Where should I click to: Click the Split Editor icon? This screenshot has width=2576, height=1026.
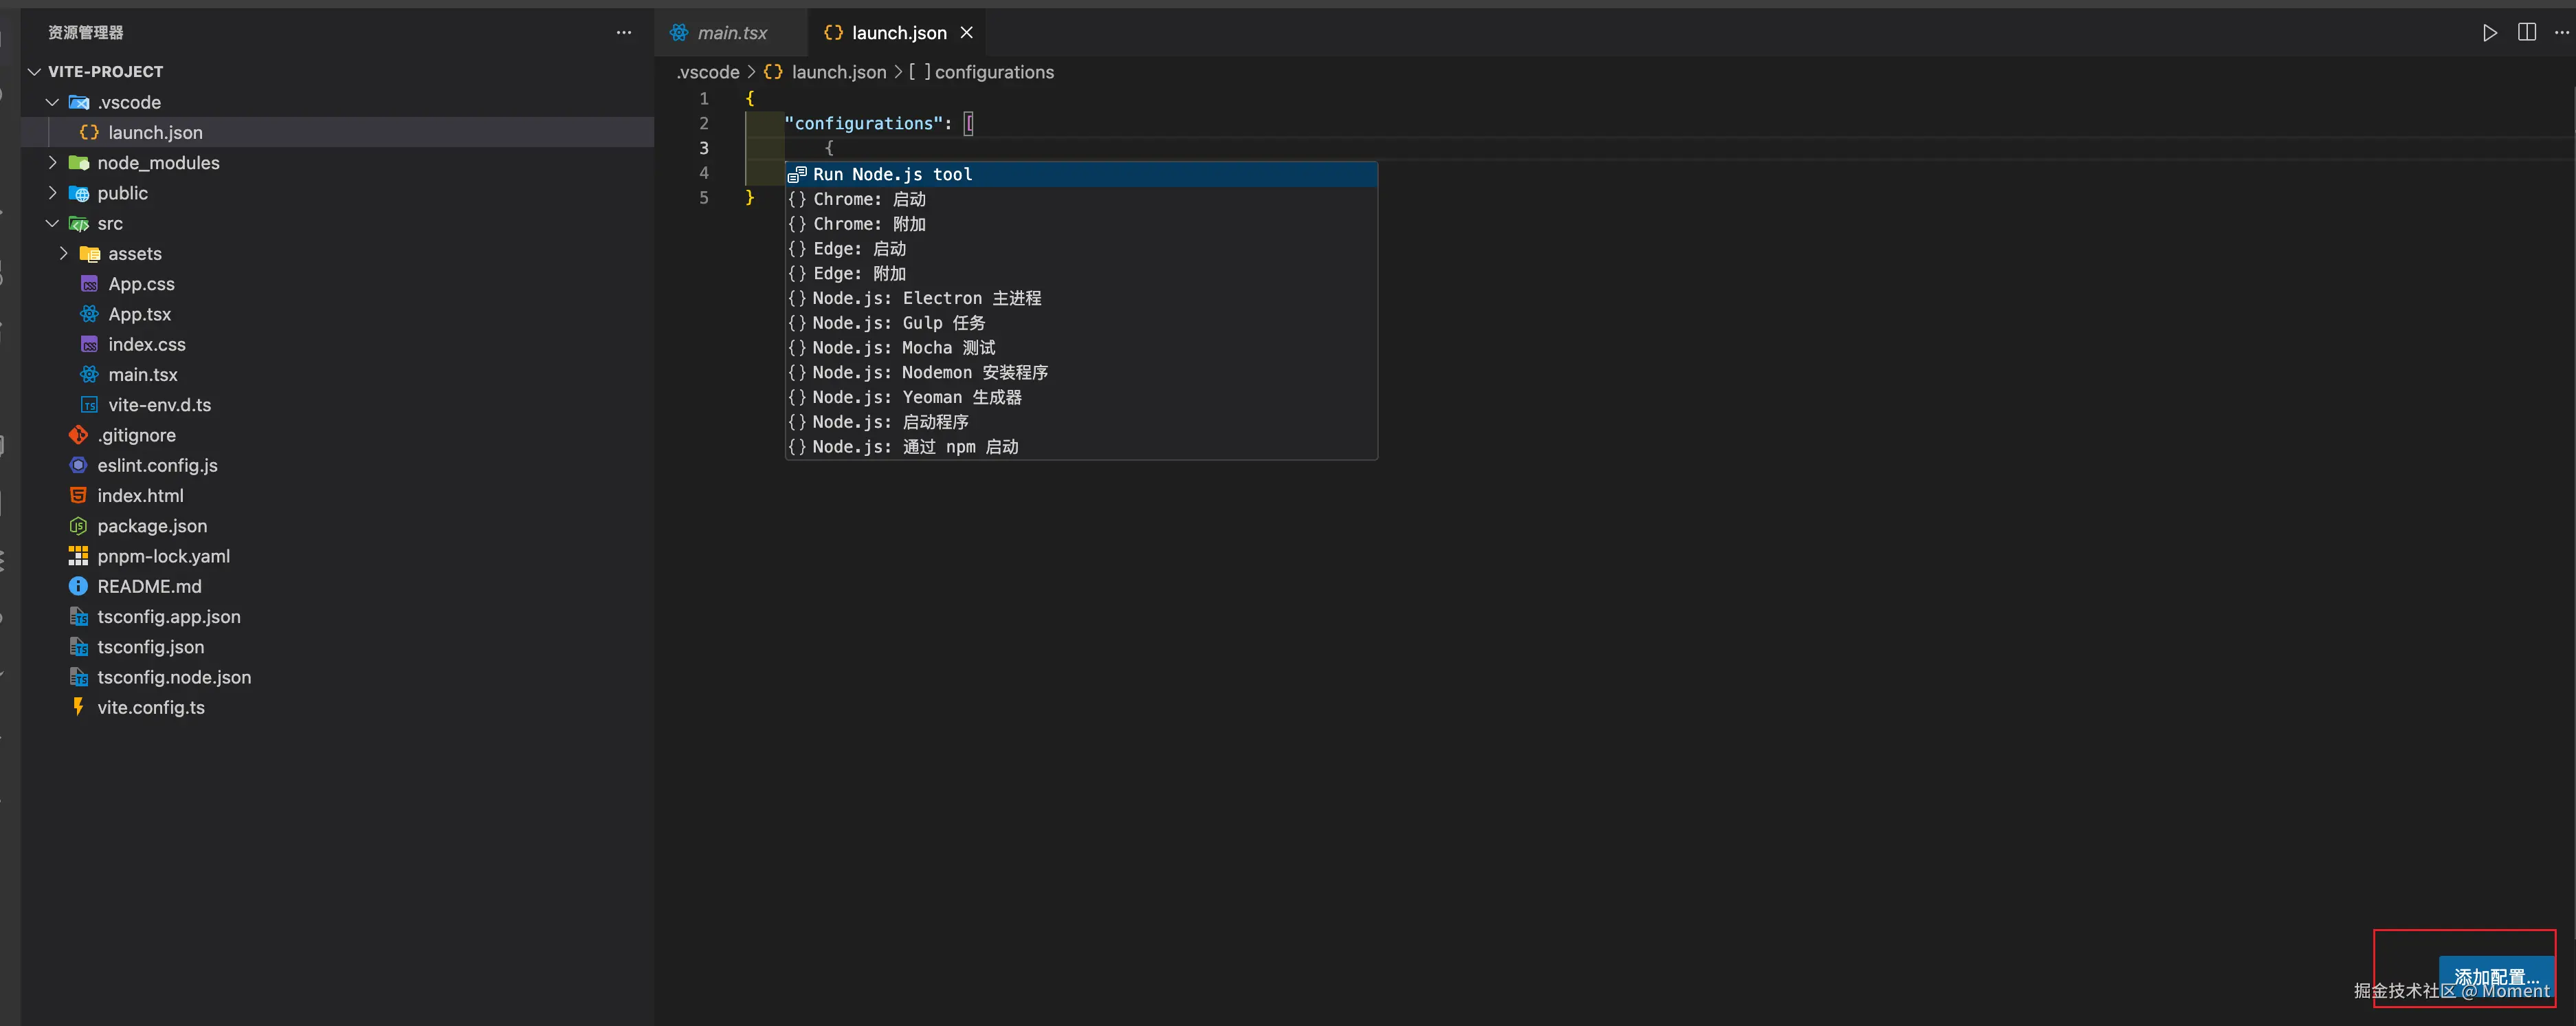[x=2526, y=33]
